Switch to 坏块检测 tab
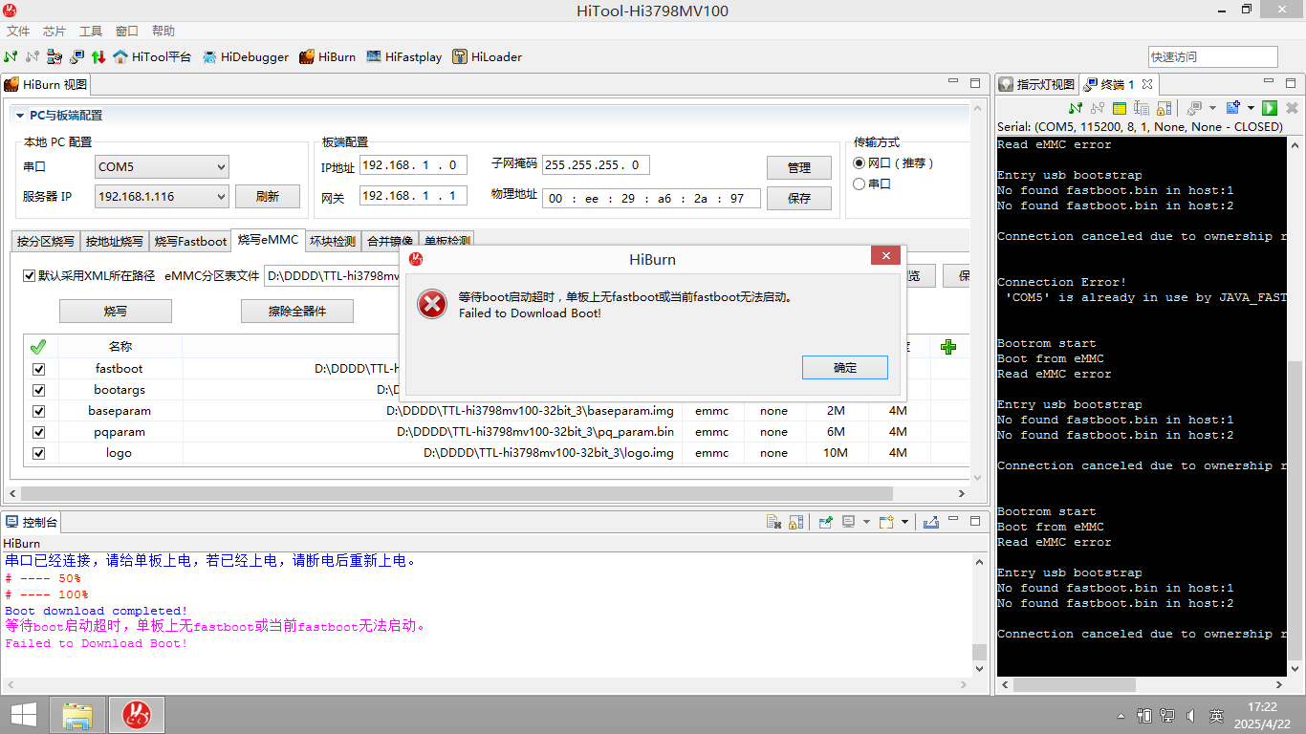Screen dimensions: 1306x734 pos(333,241)
